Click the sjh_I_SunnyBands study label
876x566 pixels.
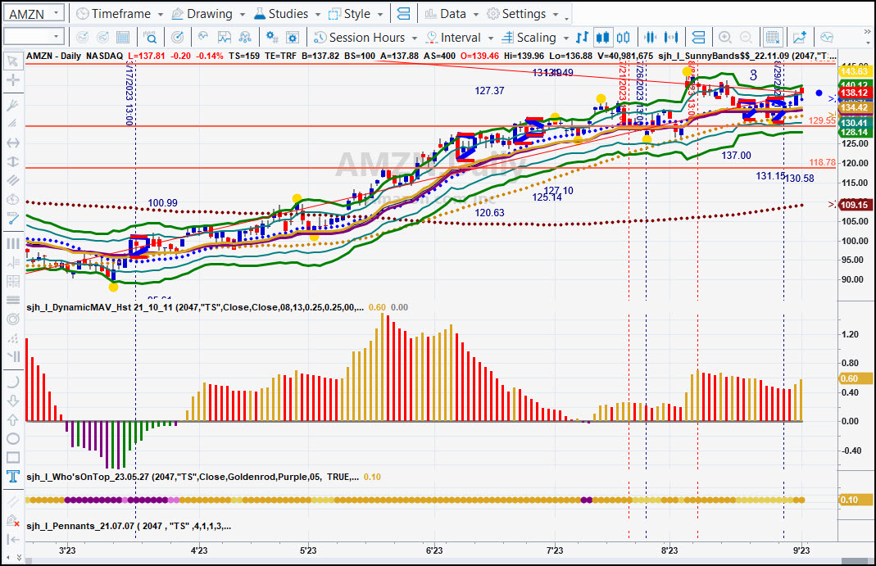pos(747,56)
